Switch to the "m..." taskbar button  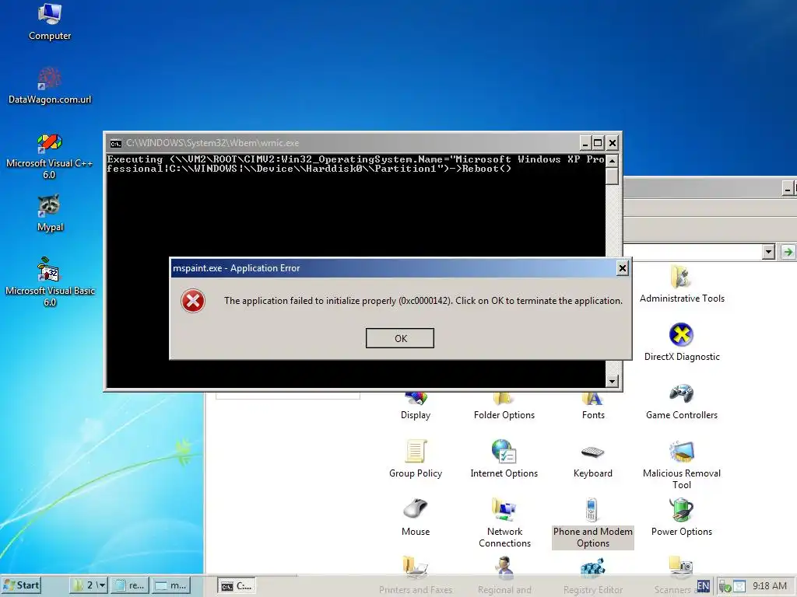(x=171, y=585)
